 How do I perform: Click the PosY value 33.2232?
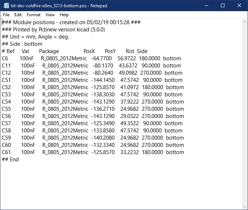[129, 152]
